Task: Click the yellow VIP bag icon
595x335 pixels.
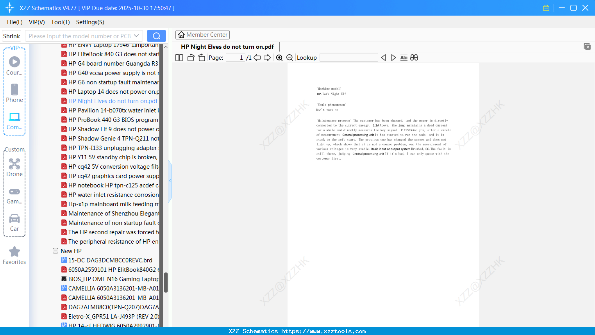Action: pos(546,8)
